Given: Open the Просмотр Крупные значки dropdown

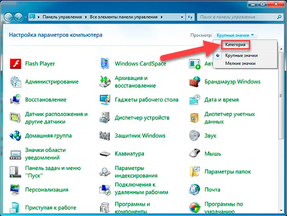Looking at the screenshot, I should (x=235, y=35).
